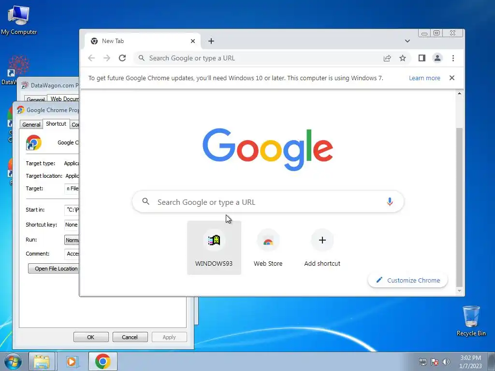The image size is (495, 371).
Task: Click the Google logo
Action: (x=268, y=150)
